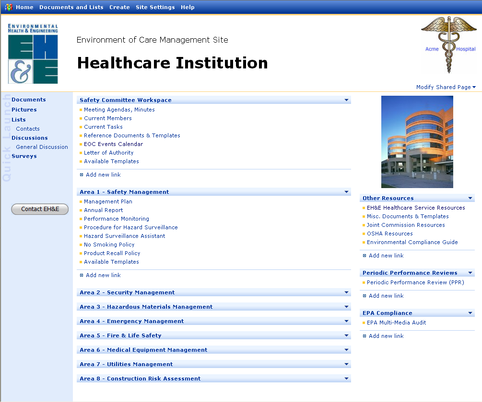This screenshot has width=482, height=402.
Task: Open the Management Plan link
Action: tap(108, 202)
